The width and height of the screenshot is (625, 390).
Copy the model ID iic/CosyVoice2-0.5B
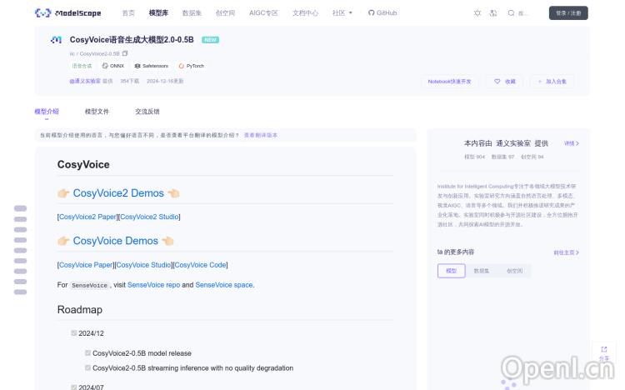(125, 53)
